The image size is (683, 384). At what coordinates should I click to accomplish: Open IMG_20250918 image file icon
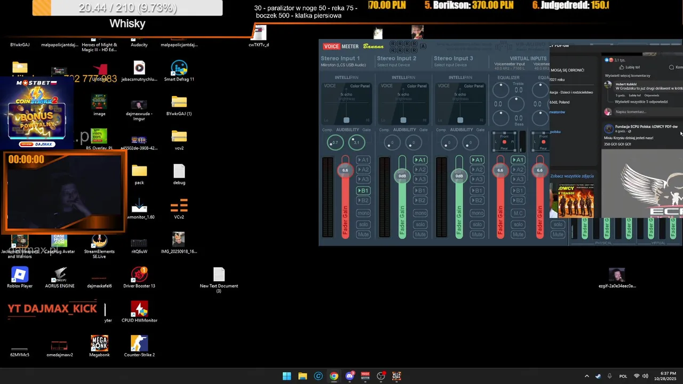click(179, 243)
